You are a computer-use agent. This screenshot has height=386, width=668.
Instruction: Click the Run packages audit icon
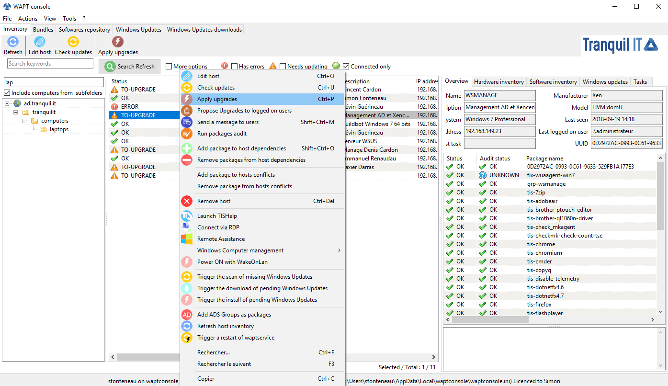click(x=187, y=134)
